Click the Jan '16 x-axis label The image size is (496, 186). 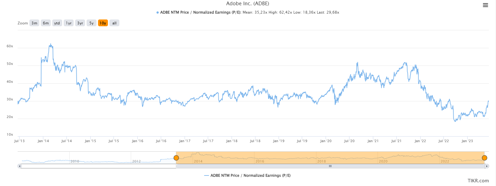(138, 141)
